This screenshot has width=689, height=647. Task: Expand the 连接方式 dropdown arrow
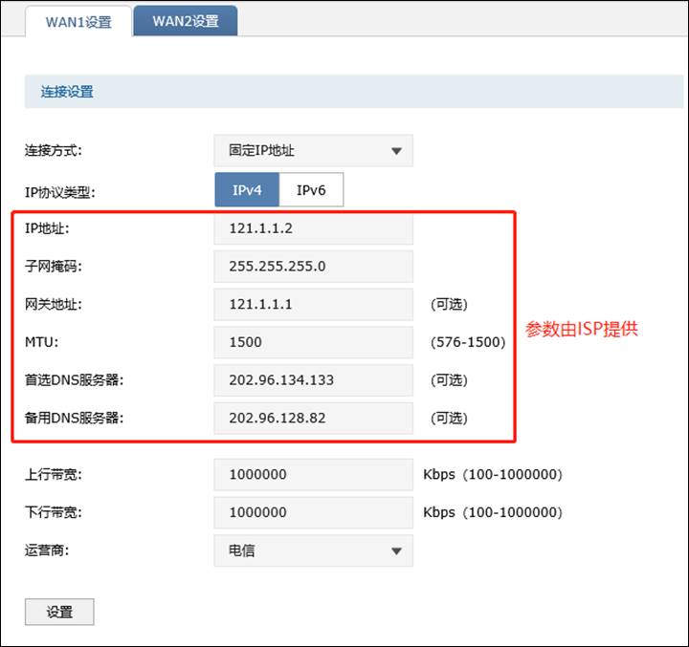396,151
